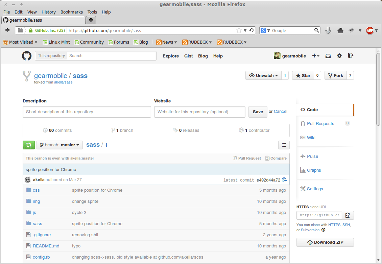
Task: Sign out via the header logout icon
Action: pos(351,55)
